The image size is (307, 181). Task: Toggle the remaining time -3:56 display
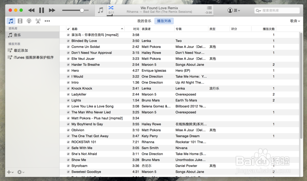point(208,13)
